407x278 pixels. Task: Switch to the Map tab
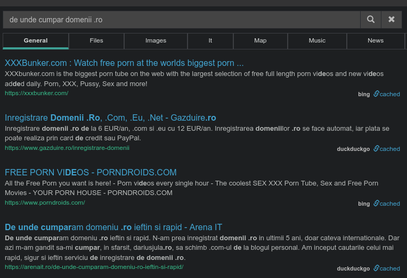pyautogui.click(x=261, y=41)
